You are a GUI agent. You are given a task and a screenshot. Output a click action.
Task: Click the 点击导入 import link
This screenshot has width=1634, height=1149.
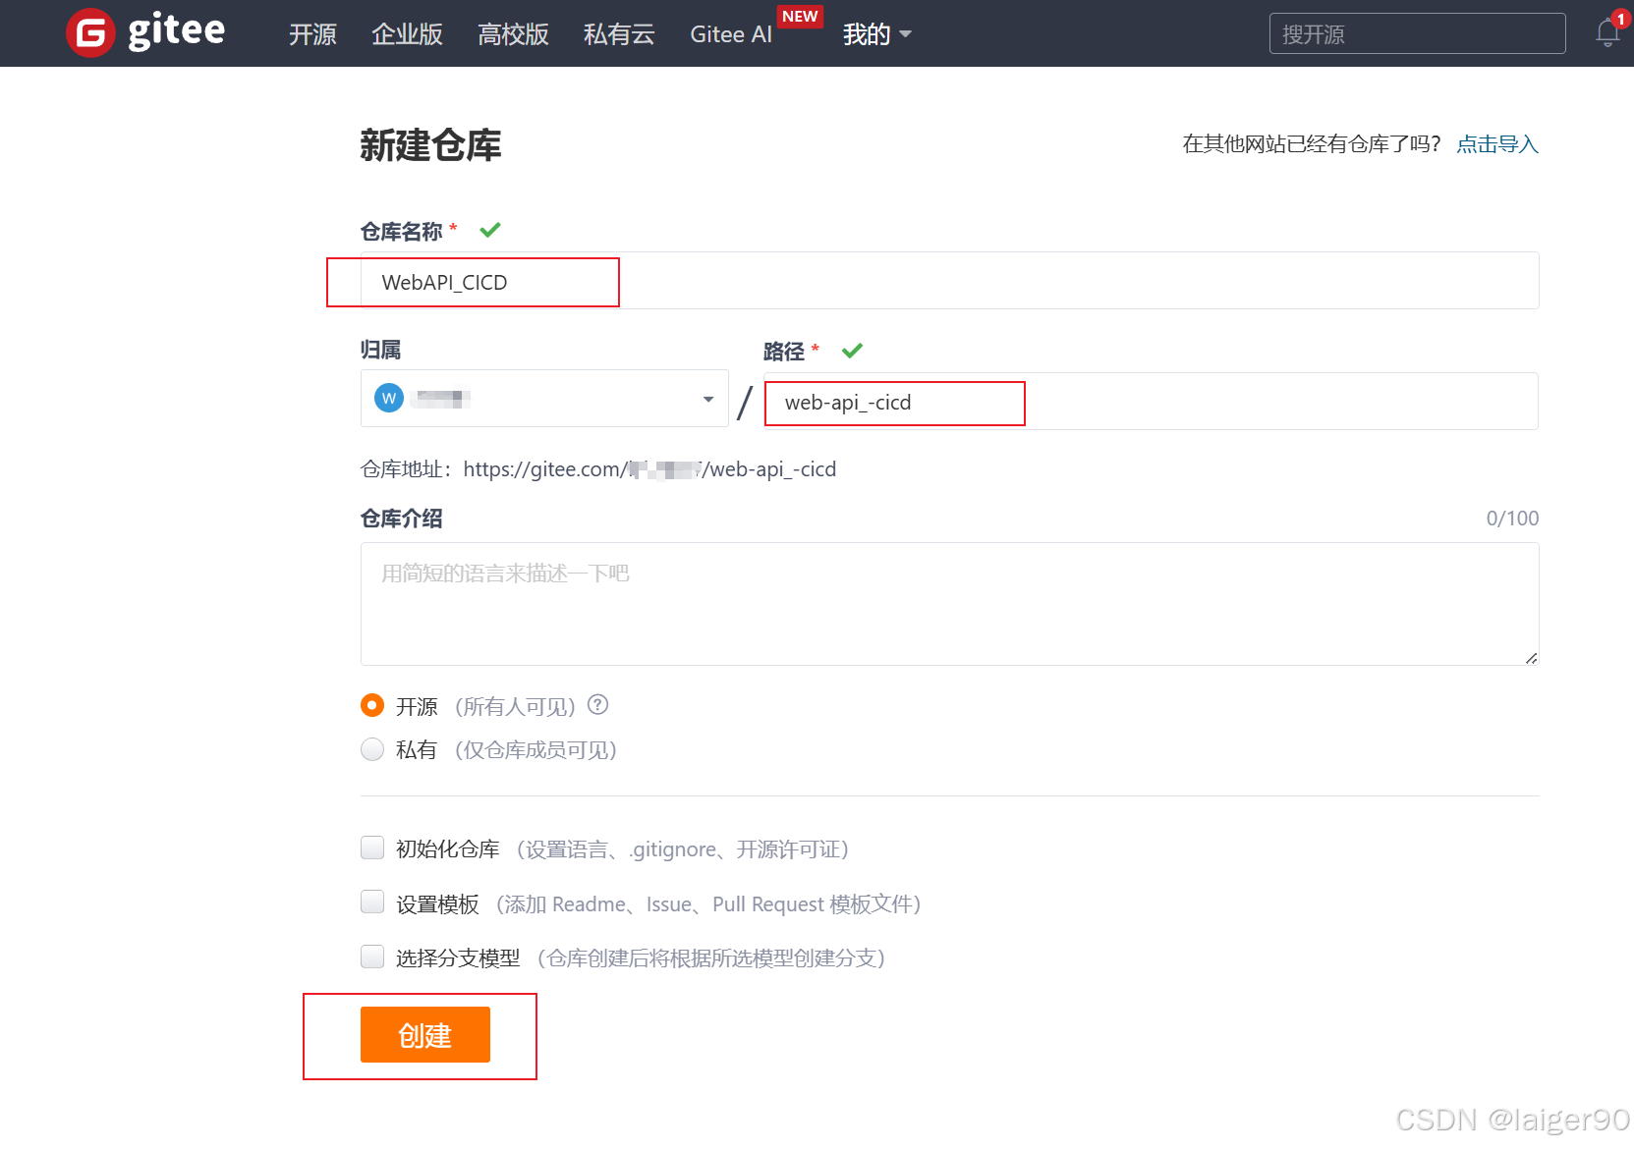tap(1497, 144)
